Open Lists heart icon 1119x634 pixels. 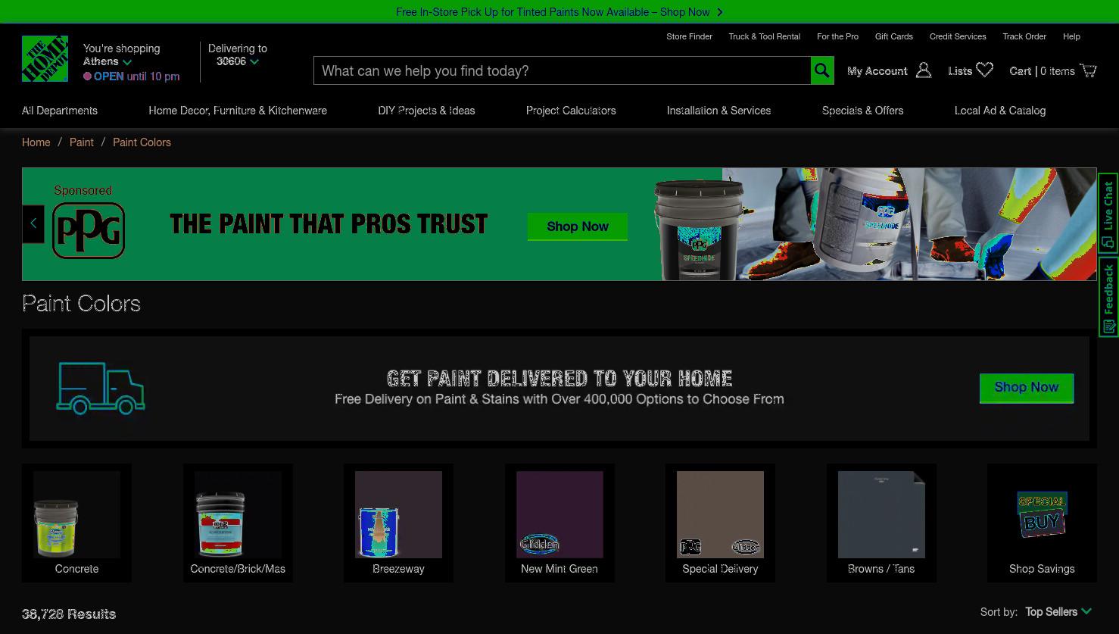tap(984, 70)
